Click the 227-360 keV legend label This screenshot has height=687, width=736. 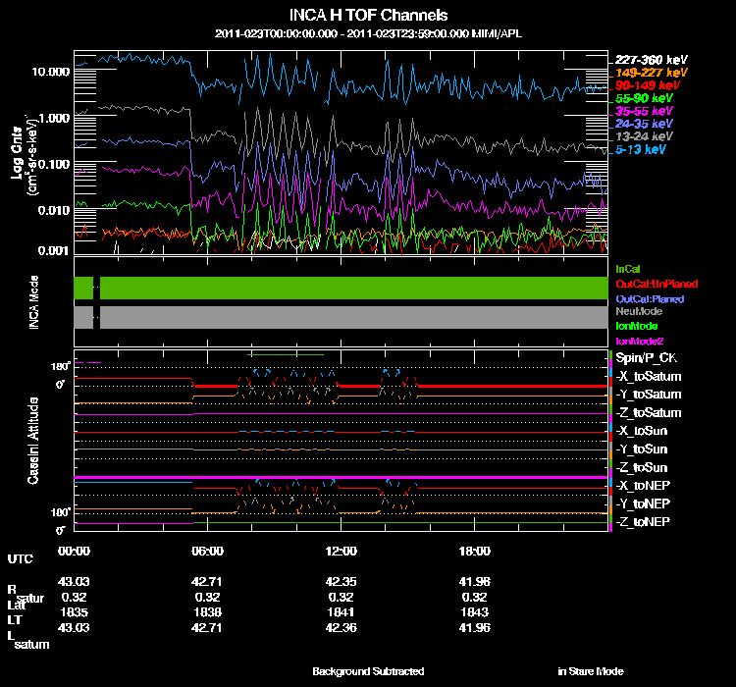(x=653, y=59)
